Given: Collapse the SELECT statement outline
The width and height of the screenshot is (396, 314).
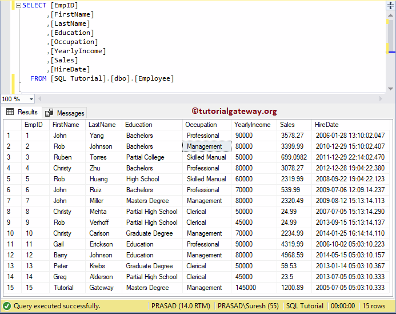Looking at the screenshot, I should (18, 6).
